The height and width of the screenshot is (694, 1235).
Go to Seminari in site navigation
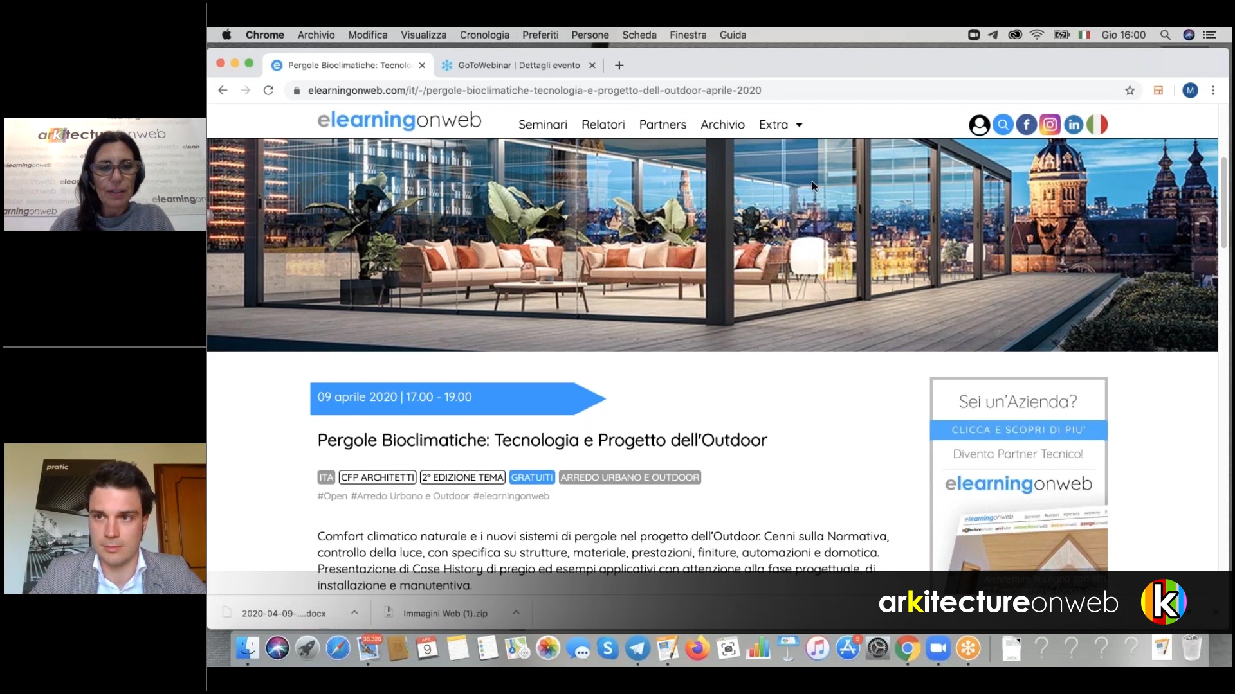pyautogui.click(x=543, y=125)
